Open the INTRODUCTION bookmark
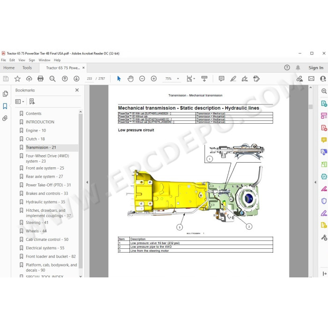Image resolution: width=328 pixels, height=328 pixels. pos(40,122)
